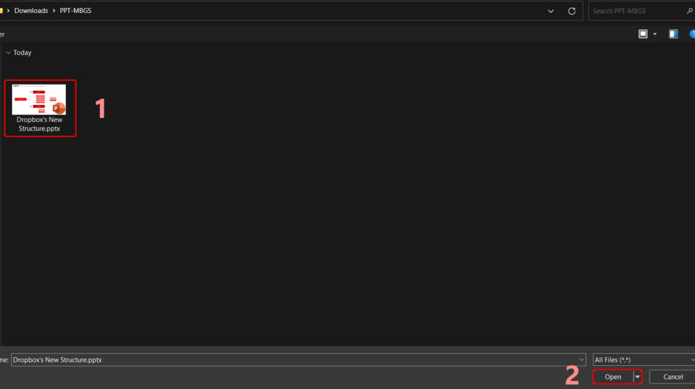Change view layout using the view icon
The width and height of the screenshot is (695, 389).
(643, 34)
